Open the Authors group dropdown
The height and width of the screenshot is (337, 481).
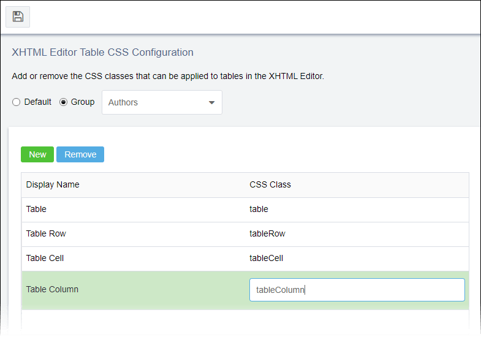(162, 102)
